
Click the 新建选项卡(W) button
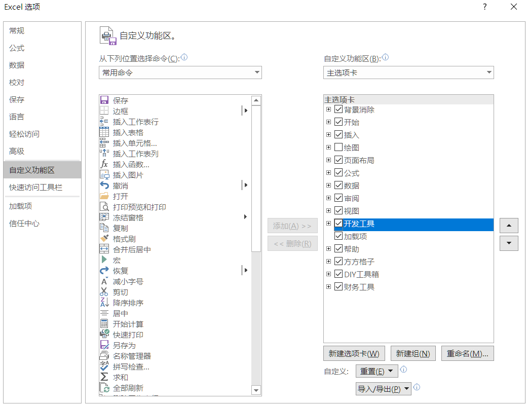tap(354, 353)
